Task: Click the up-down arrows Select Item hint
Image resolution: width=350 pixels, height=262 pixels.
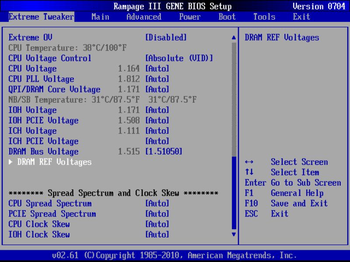Action: point(282,172)
